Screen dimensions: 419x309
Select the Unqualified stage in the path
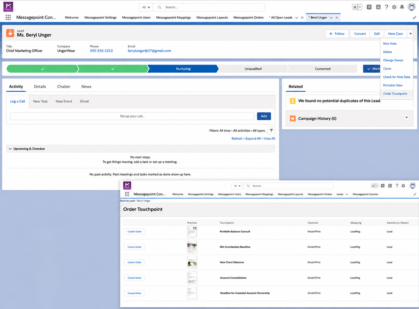point(253,69)
